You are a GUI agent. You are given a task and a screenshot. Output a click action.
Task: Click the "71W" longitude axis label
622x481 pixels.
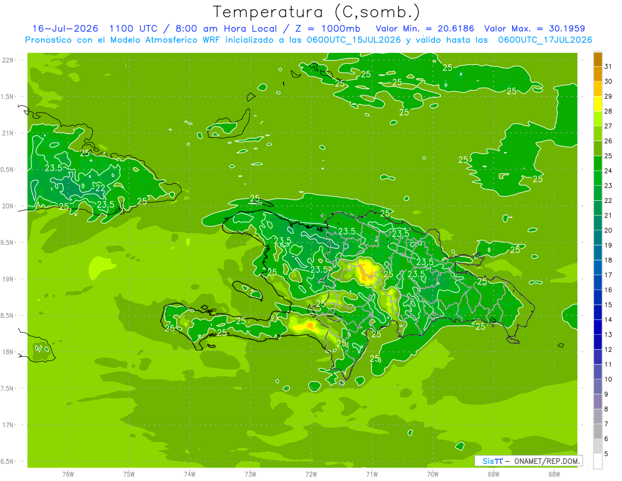pos(372,474)
